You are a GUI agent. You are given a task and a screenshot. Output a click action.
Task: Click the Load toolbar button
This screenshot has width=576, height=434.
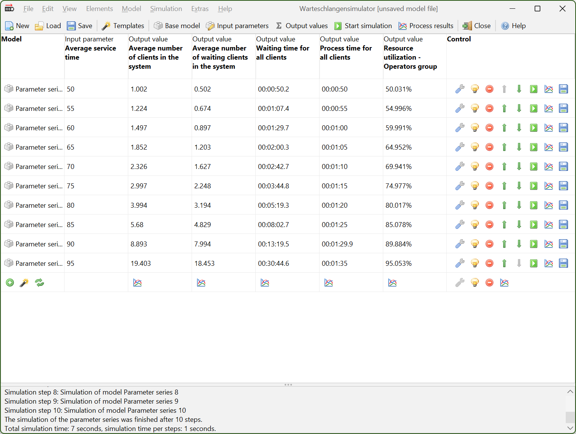tap(48, 26)
